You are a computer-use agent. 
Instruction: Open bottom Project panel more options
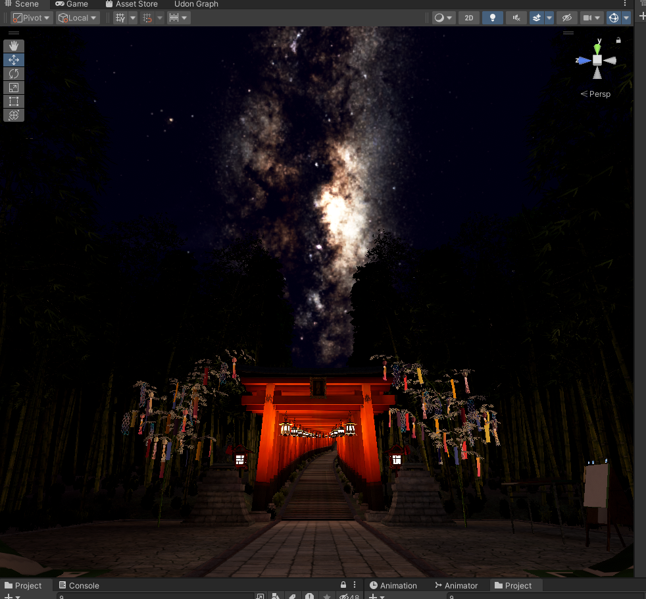tap(355, 585)
